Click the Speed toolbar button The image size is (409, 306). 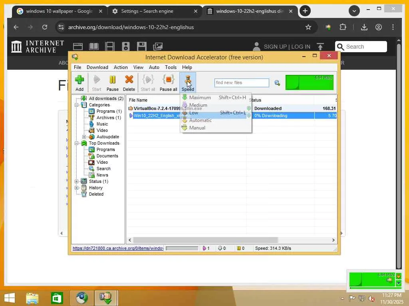pyautogui.click(x=188, y=83)
